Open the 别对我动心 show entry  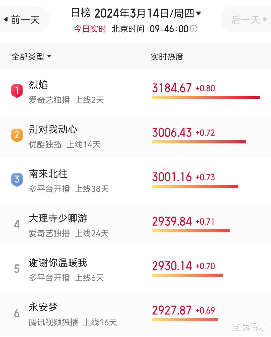pos(135,136)
